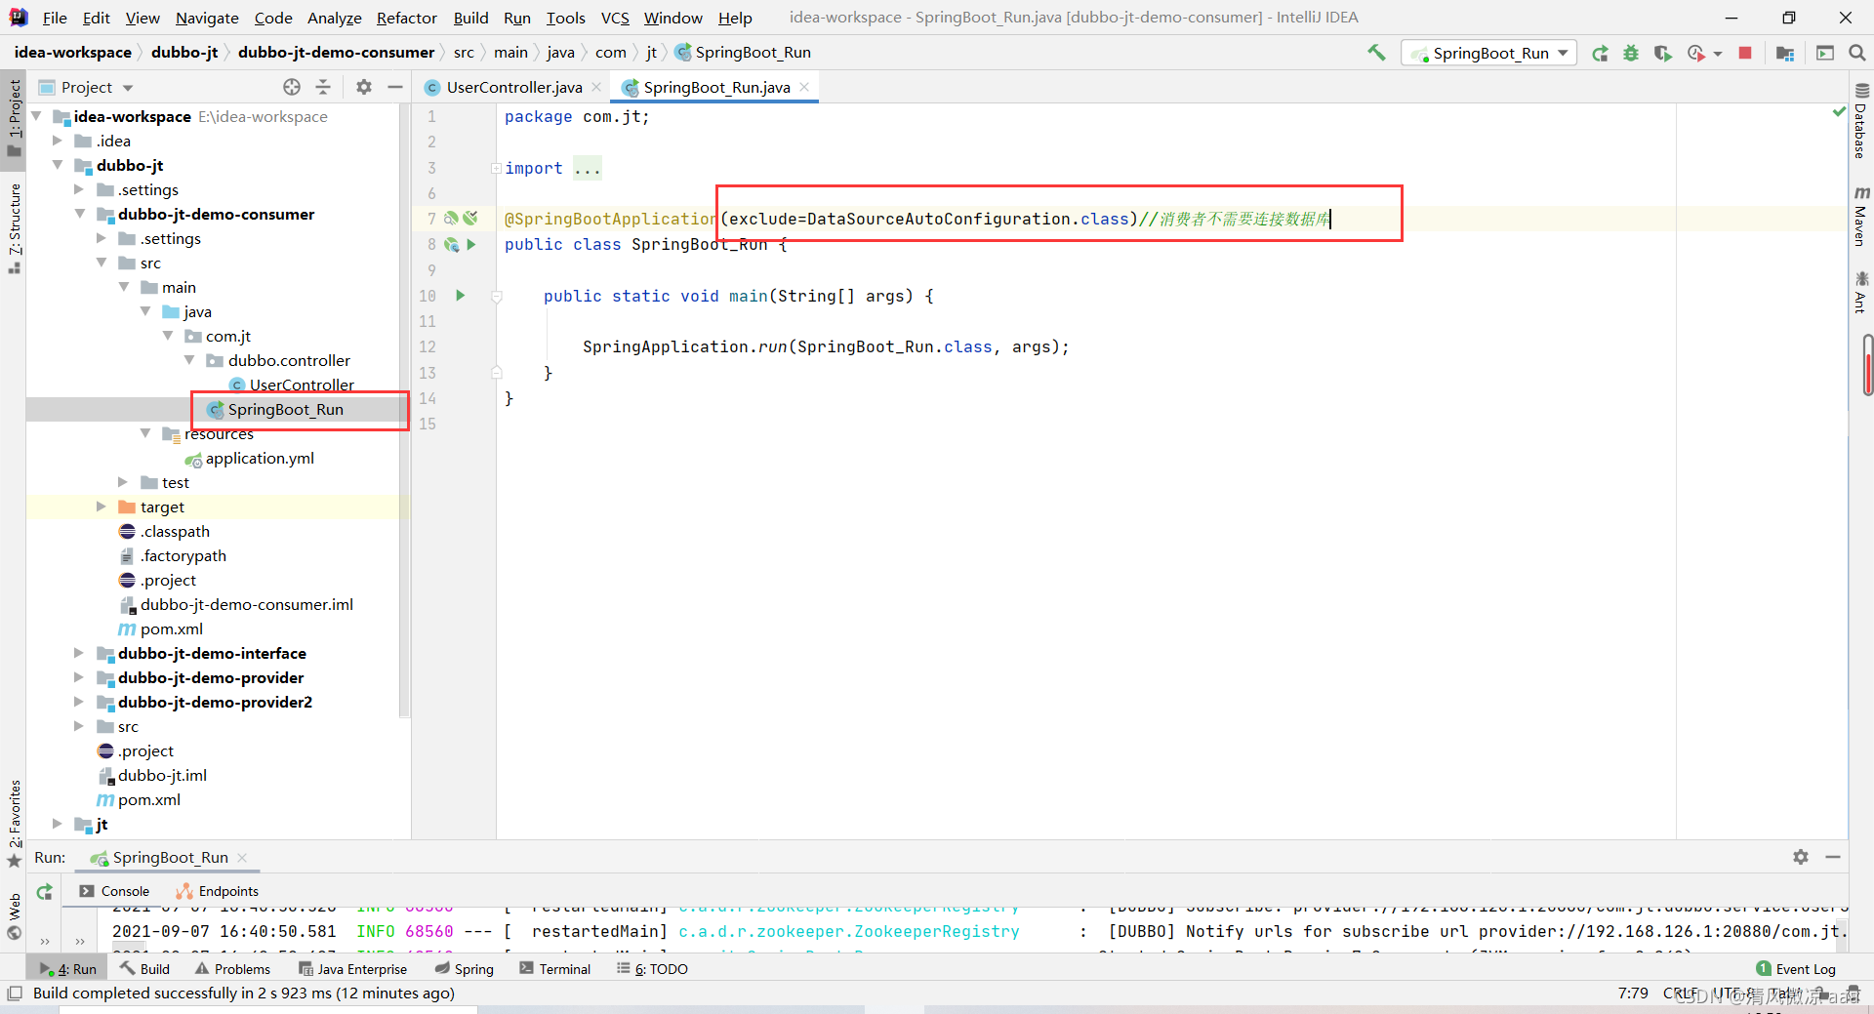Click the Build Project hammer icon
The width and height of the screenshot is (1874, 1014).
pyautogui.click(x=1376, y=53)
